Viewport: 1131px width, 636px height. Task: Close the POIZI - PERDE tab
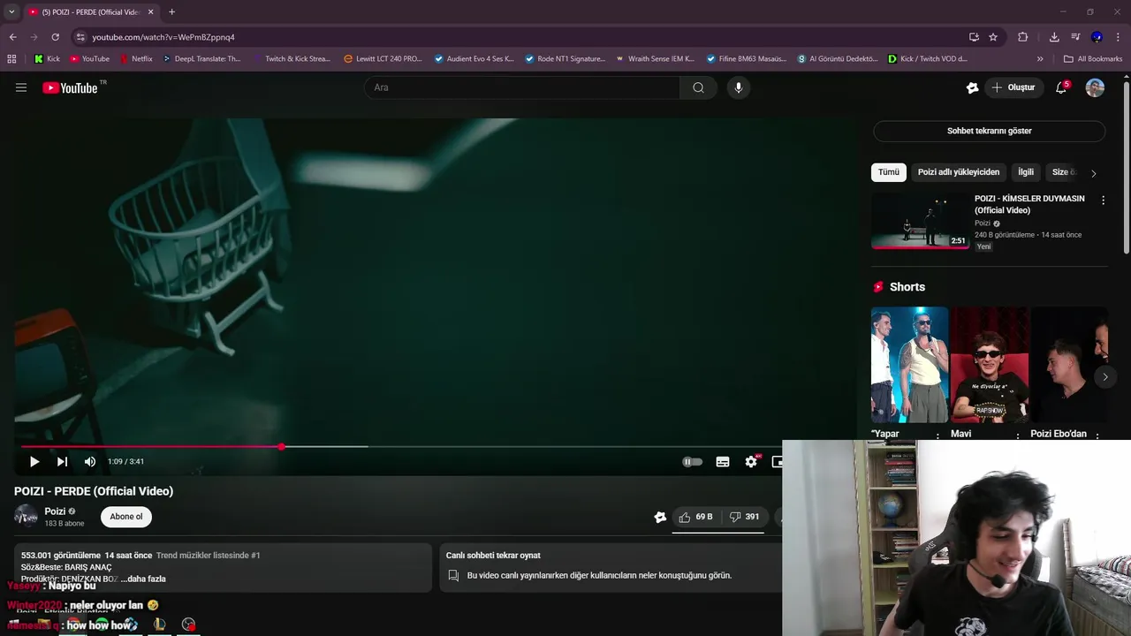coord(150,12)
